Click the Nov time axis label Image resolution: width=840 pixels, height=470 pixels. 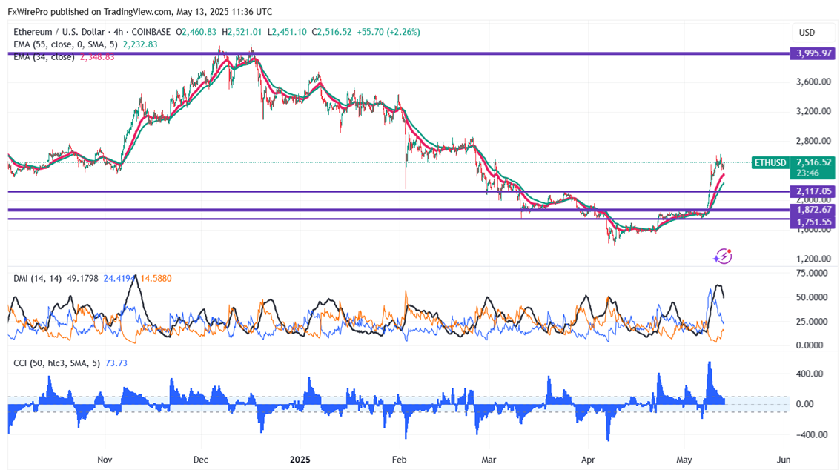tap(105, 460)
